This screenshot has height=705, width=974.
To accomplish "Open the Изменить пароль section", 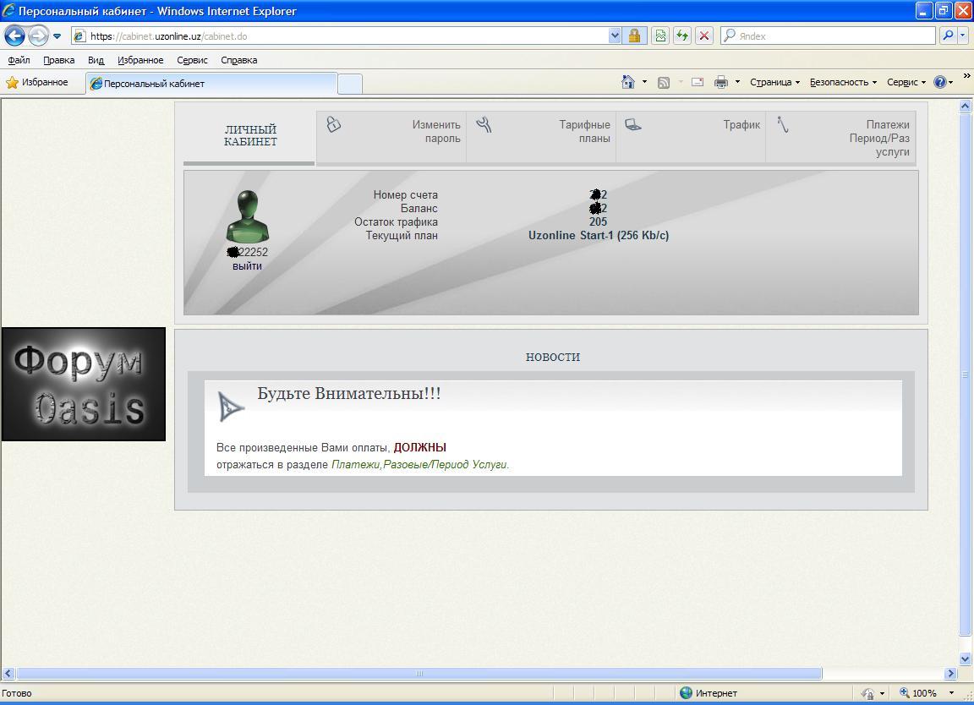I will (435, 132).
